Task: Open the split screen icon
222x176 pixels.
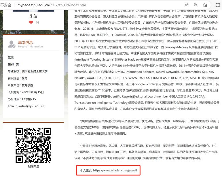Action: tap(218, 5)
